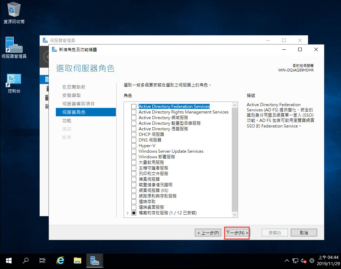Click the 上一步(P) button
This screenshot has width=341, height=269.
[208, 233]
